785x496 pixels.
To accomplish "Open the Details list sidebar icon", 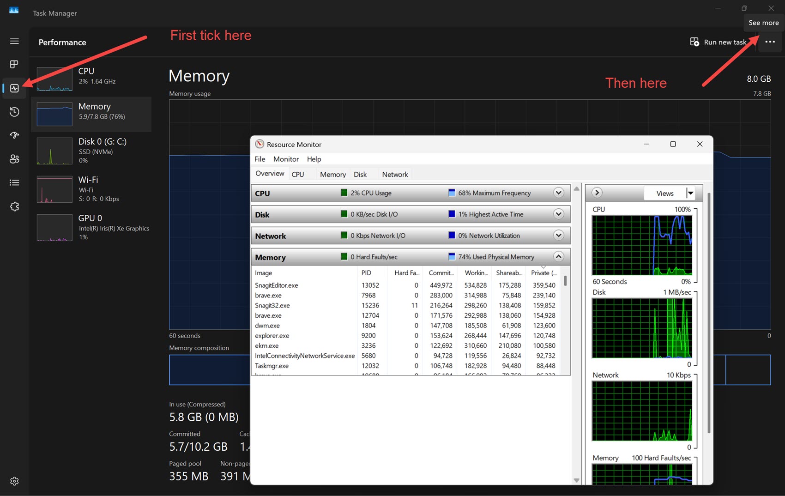I will pos(14,183).
